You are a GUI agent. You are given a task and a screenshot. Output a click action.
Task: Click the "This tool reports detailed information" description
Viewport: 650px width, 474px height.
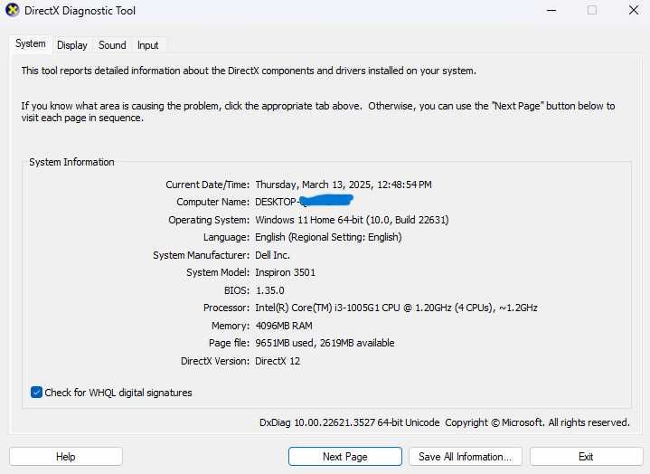(249, 71)
